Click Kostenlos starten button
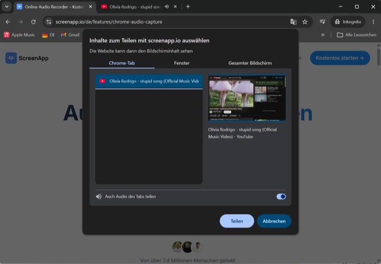Screen dimensions: 381x264 [340, 58]
